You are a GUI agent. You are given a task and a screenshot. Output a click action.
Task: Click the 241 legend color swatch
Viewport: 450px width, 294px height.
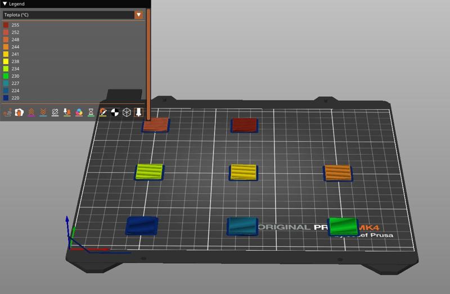[x=6, y=54]
